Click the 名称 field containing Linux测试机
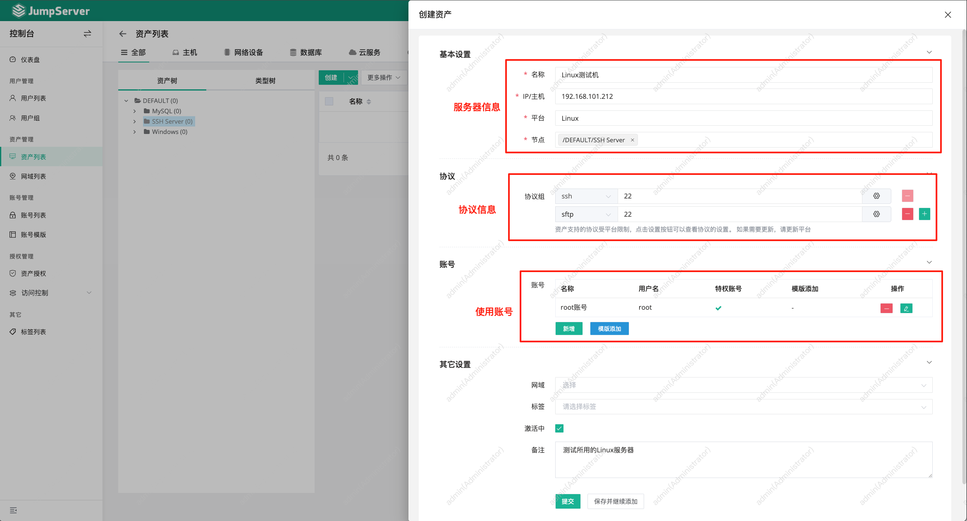Image resolution: width=967 pixels, height=521 pixels. pyautogui.click(x=744, y=75)
